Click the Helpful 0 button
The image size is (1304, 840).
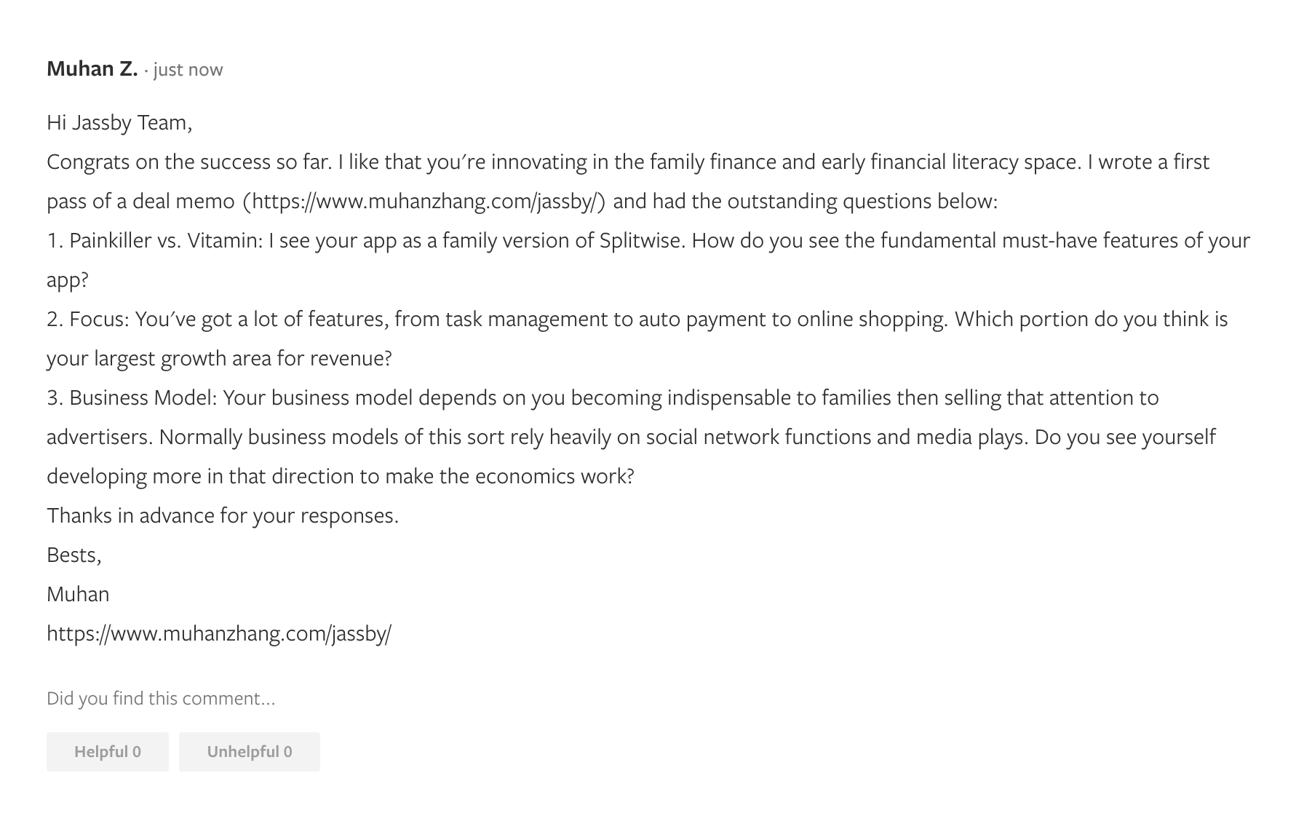[x=108, y=752]
